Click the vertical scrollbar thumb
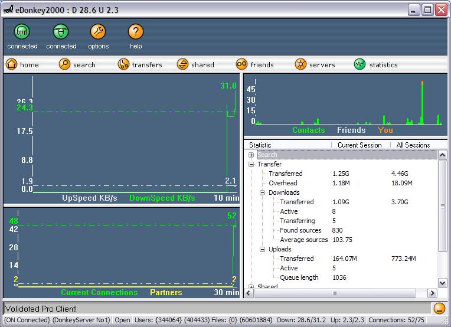 coord(442,206)
